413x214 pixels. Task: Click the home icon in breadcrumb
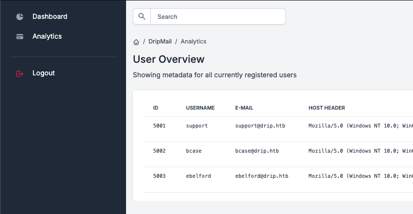(x=136, y=42)
